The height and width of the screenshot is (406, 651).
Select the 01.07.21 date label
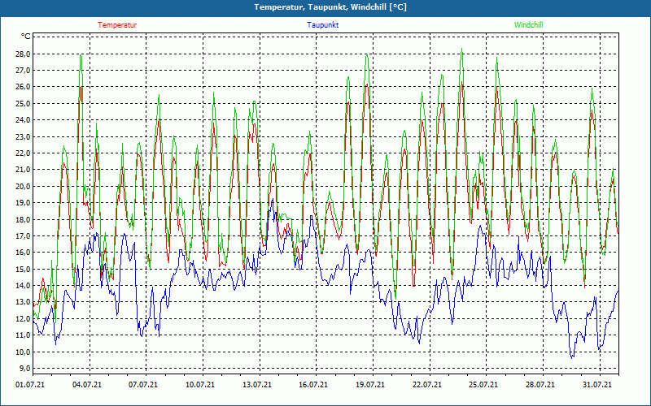31,386
